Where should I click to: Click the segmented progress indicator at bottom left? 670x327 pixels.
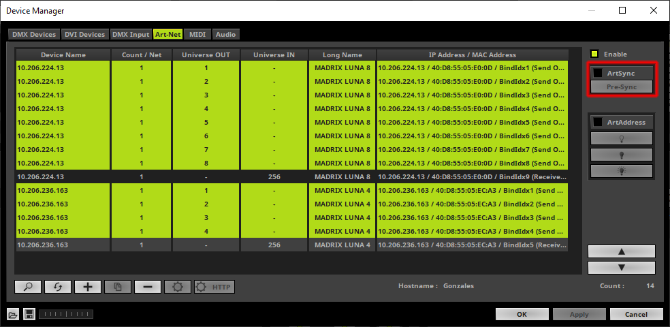[x=66, y=315]
